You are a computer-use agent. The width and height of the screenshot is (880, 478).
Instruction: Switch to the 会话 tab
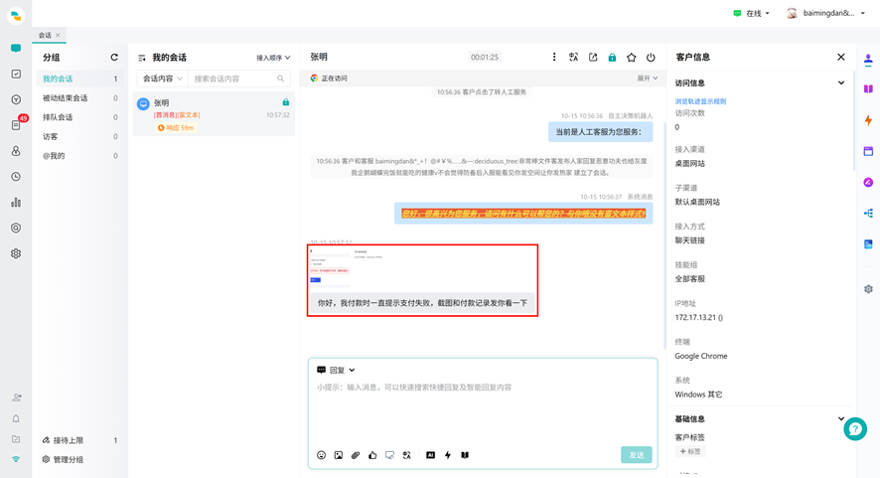(45, 35)
